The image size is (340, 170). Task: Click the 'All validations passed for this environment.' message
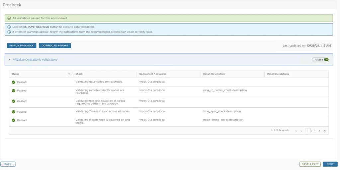tap(40, 18)
